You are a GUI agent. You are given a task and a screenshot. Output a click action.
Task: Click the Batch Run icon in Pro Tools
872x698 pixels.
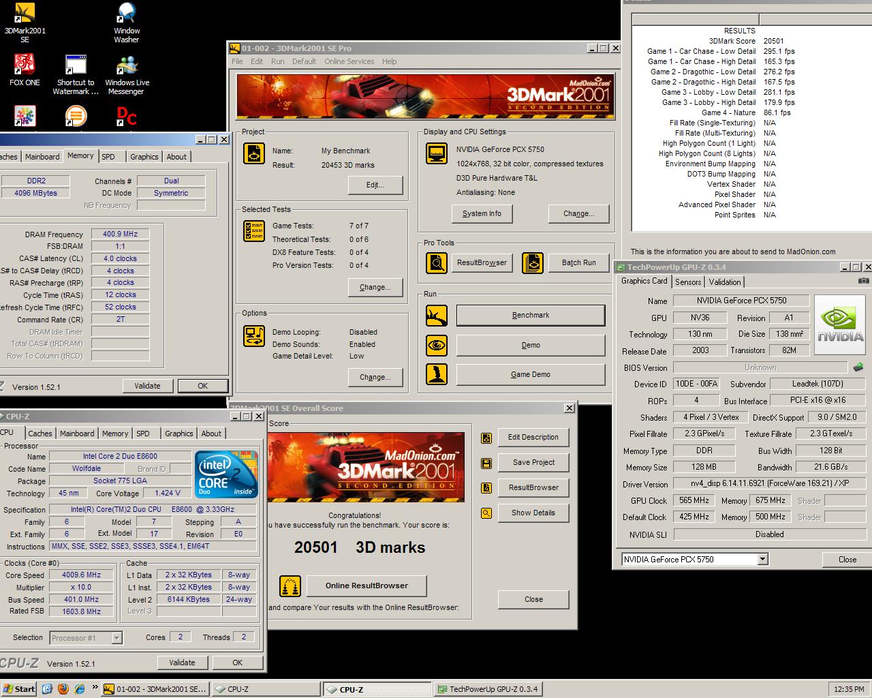point(533,262)
